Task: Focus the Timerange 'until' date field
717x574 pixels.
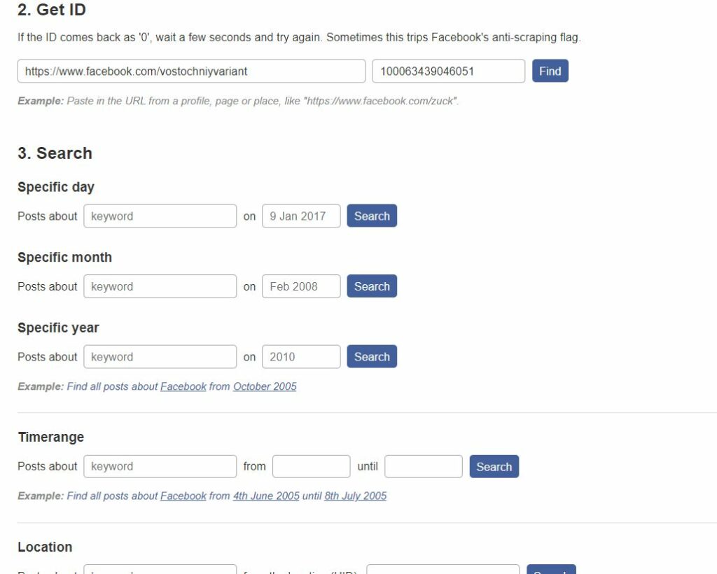Action: pyautogui.click(x=424, y=466)
